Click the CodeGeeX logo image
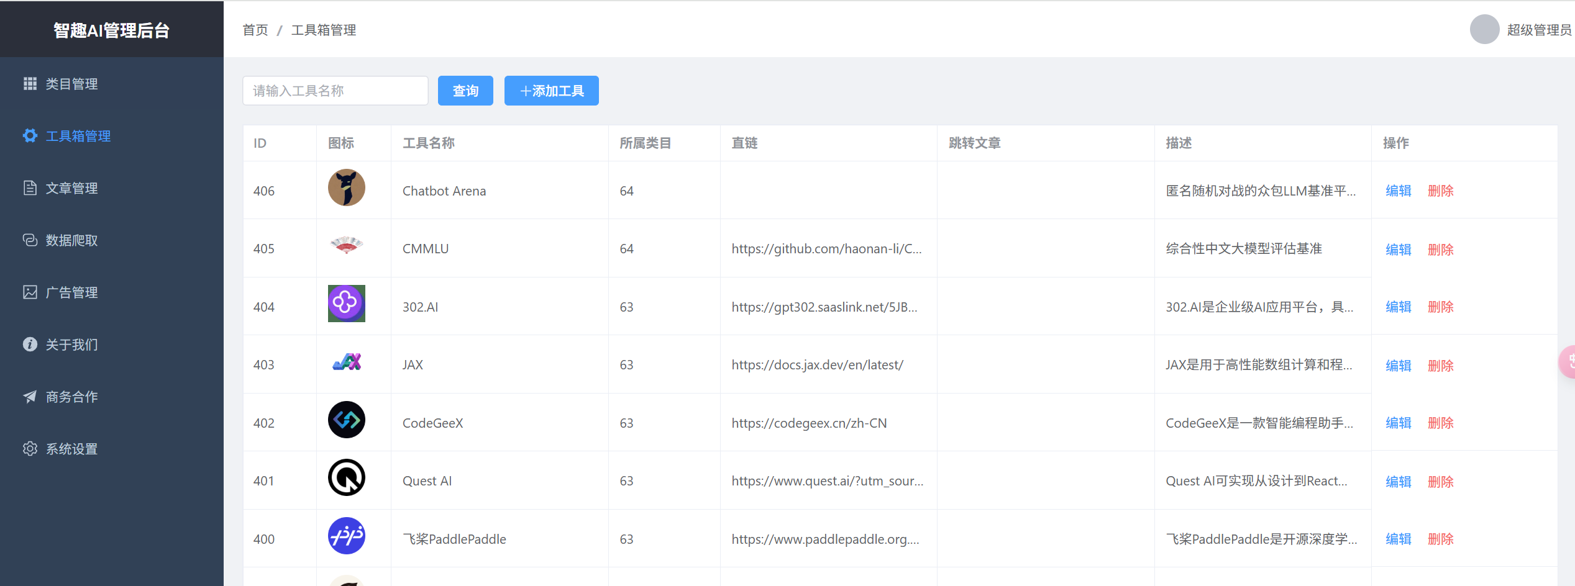Image resolution: width=1575 pixels, height=586 pixels. point(347,420)
